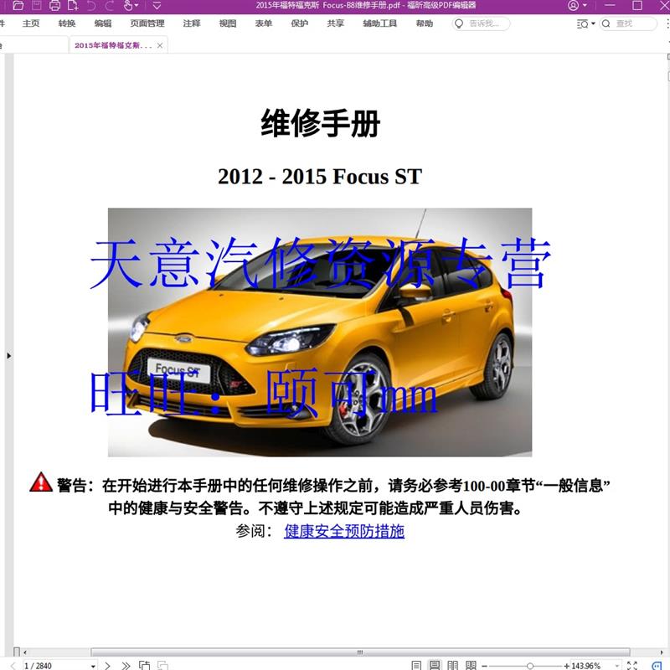Click the Save disk icon
670x670 pixels.
tap(37, 6)
